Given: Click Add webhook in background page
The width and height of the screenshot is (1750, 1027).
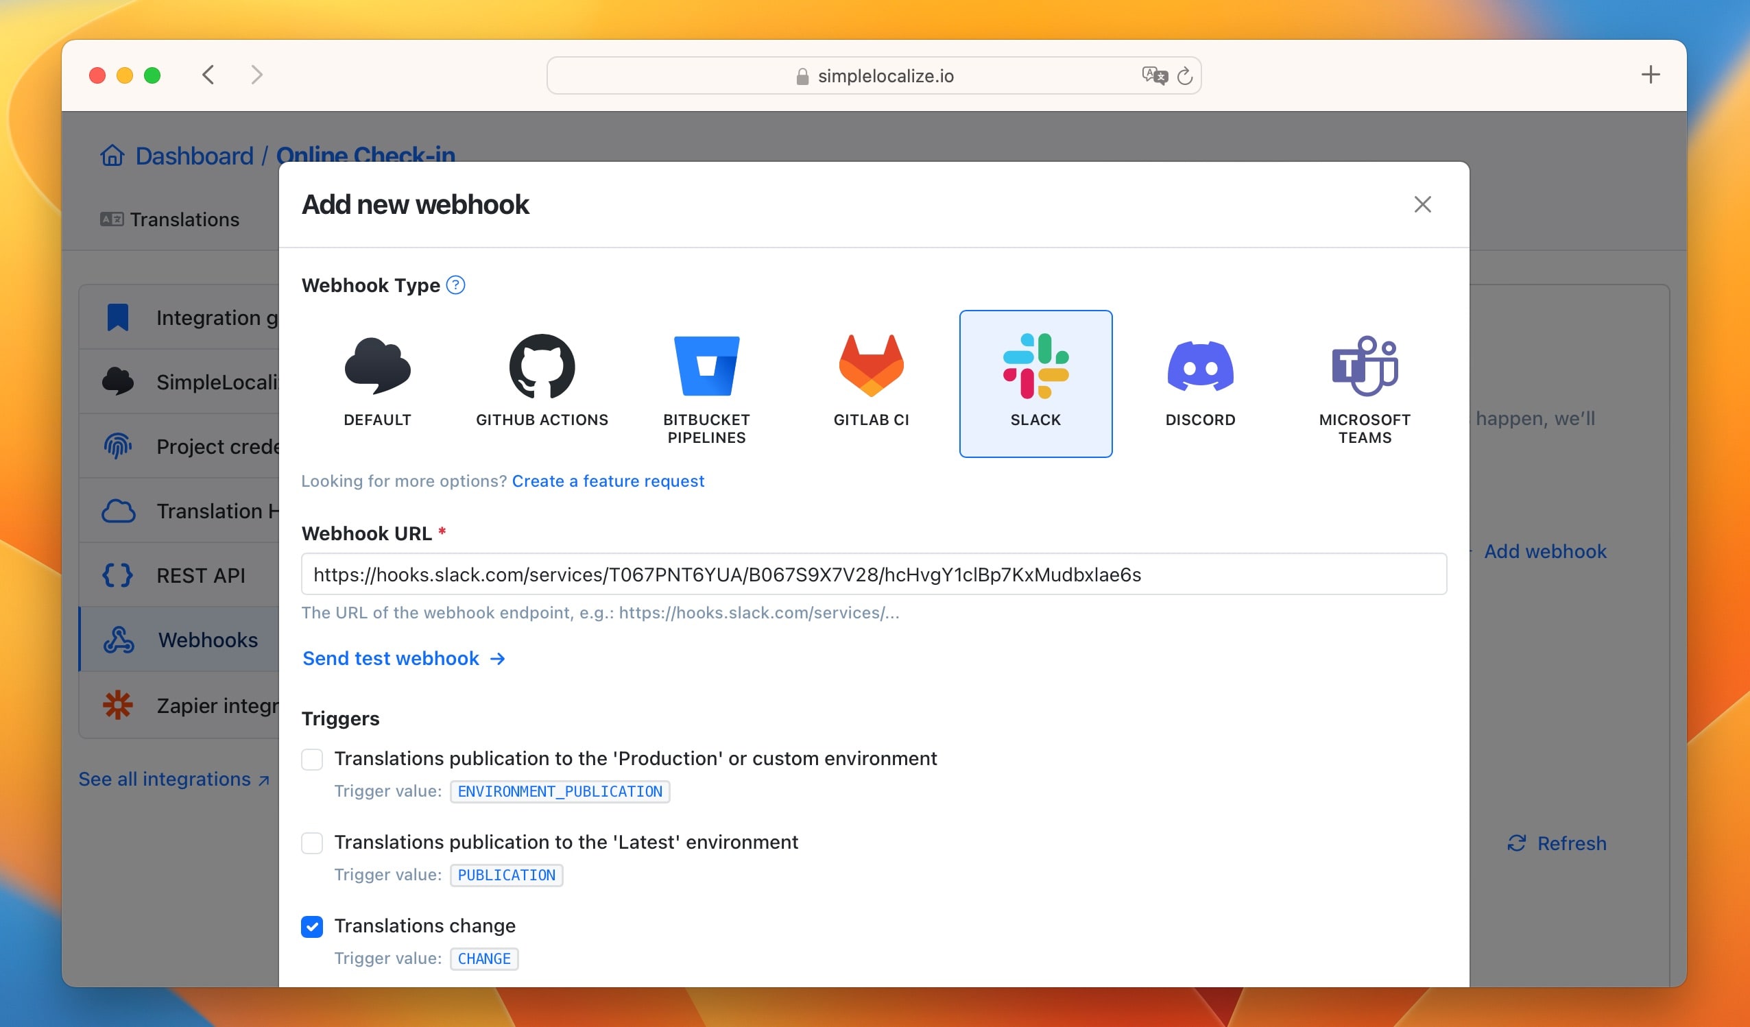Looking at the screenshot, I should (1544, 551).
